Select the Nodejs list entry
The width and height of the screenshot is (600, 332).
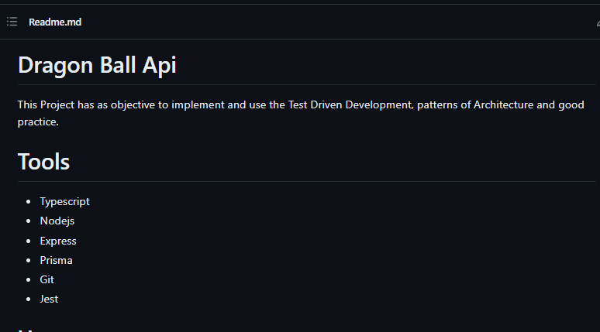(57, 221)
